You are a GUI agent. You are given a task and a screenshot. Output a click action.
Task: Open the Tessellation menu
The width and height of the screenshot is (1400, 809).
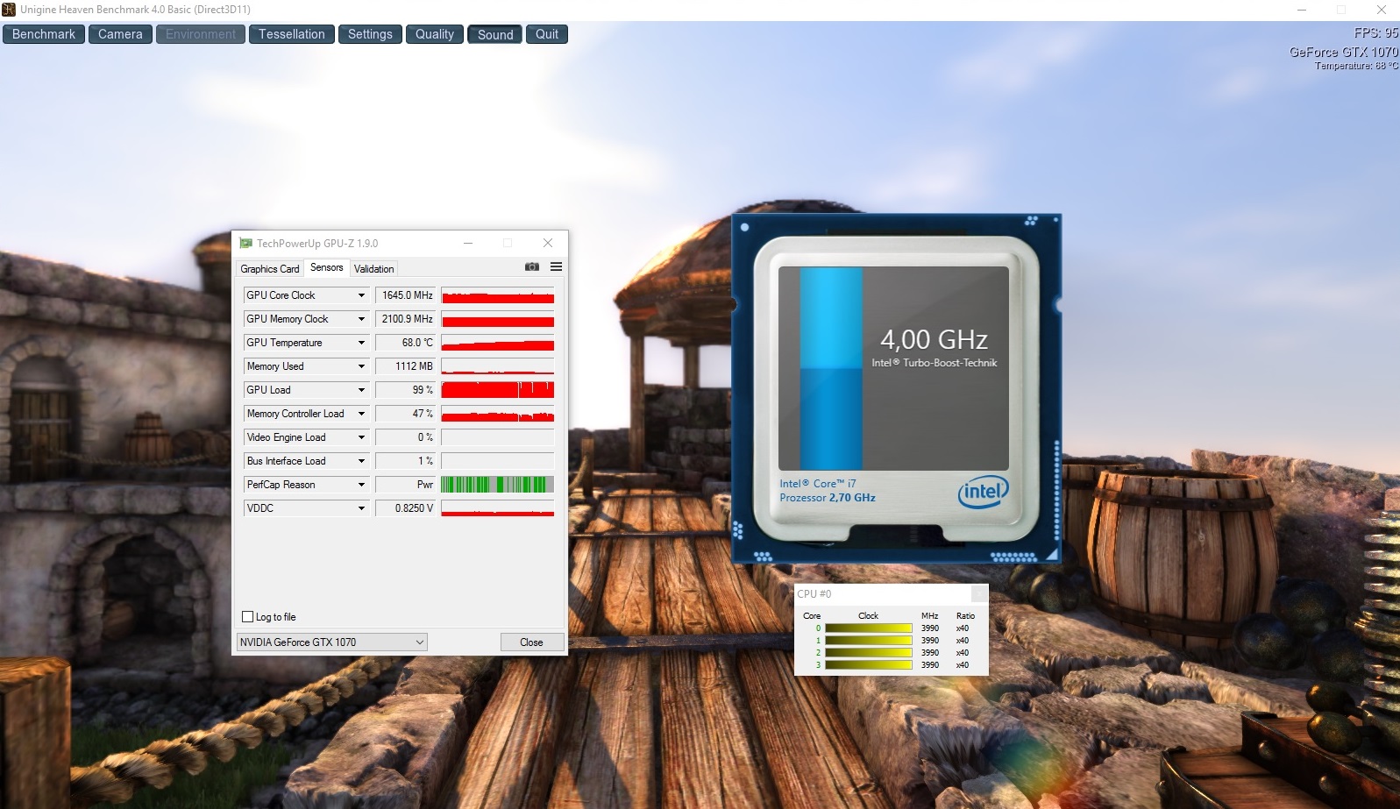pos(292,34)
